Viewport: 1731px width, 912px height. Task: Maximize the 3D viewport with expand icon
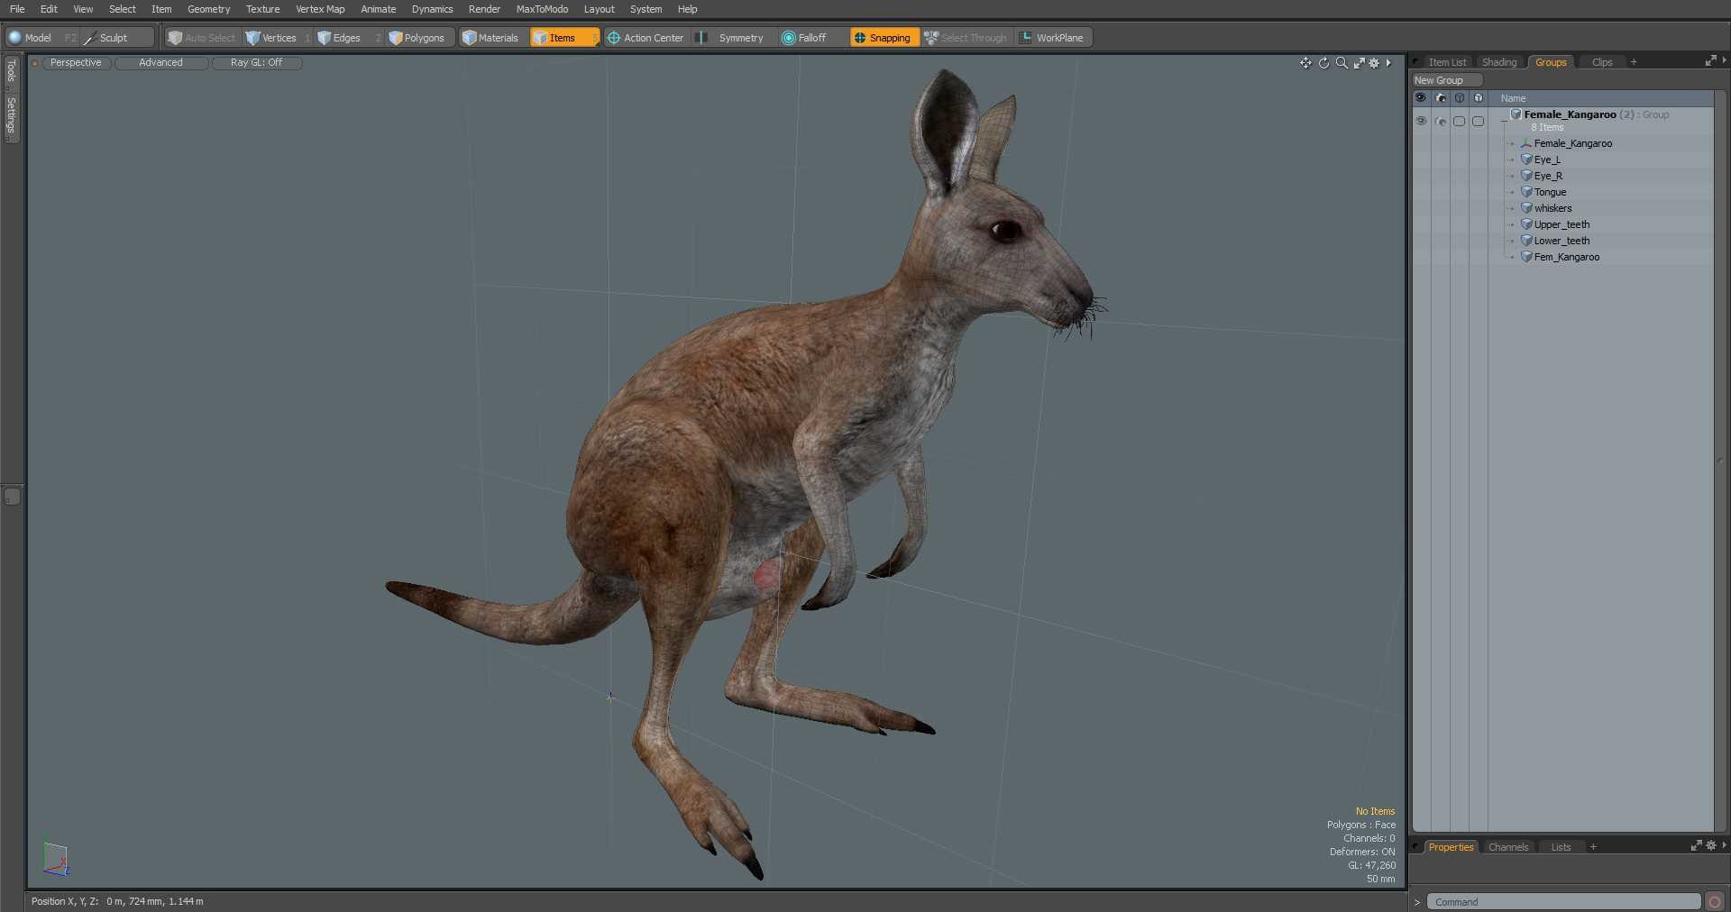[1359, 63]
